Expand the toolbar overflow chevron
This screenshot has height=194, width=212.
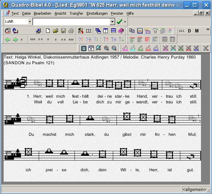click(207, 30)
